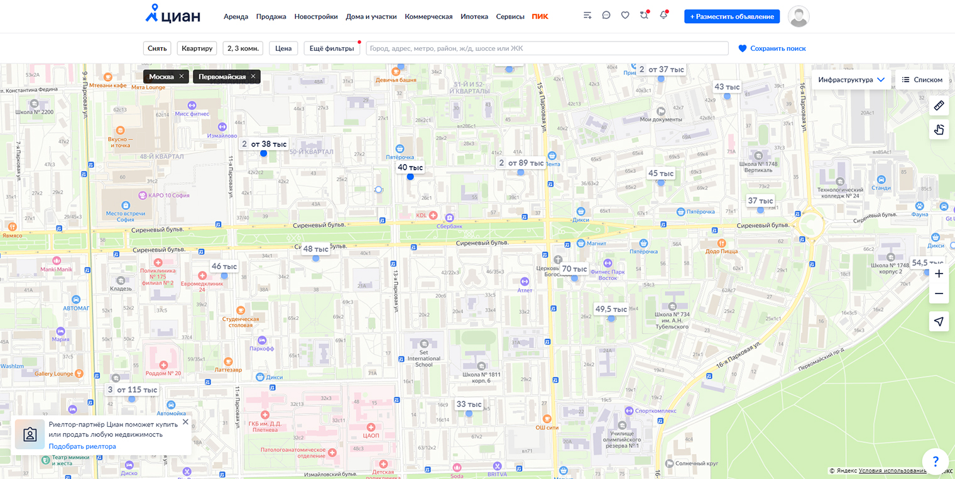Click Разместить объявление button
This screenshot has height=479, width=955.
[x=732, y=16]
